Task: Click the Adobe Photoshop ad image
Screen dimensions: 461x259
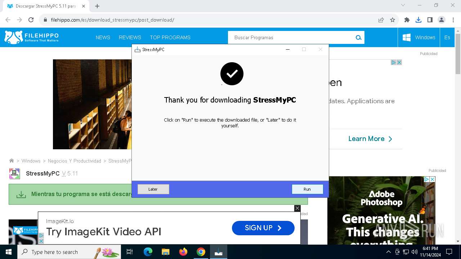Action: point(381,210)
